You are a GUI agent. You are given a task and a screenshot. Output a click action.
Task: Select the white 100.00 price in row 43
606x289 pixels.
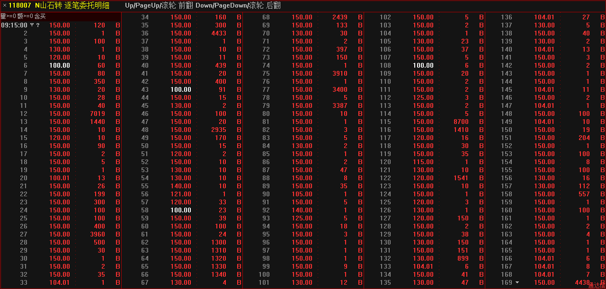181,89
